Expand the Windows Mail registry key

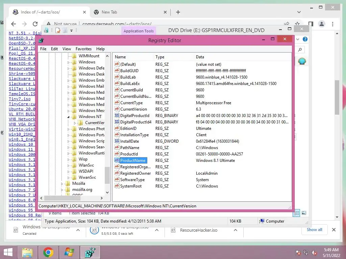point(68,87)
